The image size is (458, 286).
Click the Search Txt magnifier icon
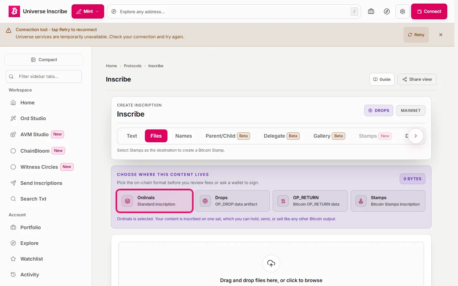(x=13, y=199)
